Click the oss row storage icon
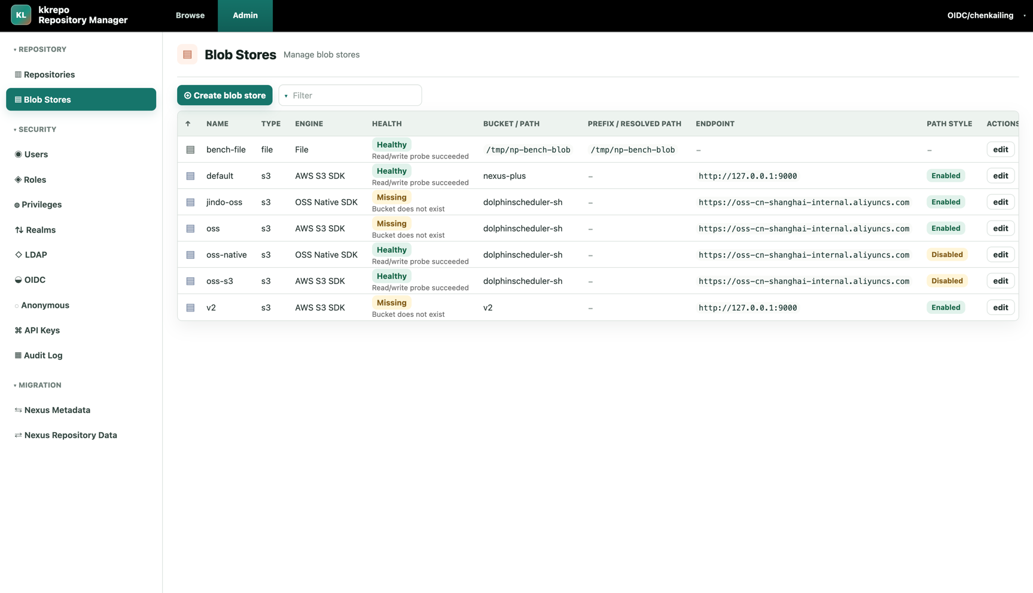Image resolution: width=1033 pixels, height=593 pixels. (190, 228)
